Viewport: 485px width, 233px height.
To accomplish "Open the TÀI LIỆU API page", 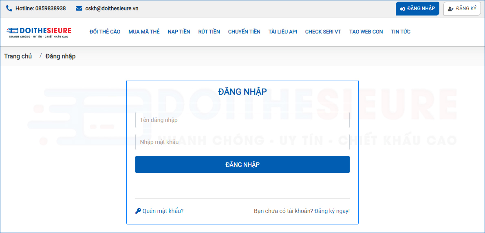I will coord(282,32).
